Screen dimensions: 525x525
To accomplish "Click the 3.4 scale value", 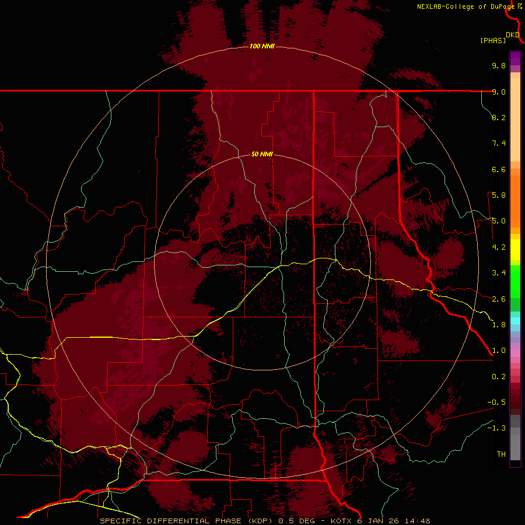I will [x=499, y=273].
